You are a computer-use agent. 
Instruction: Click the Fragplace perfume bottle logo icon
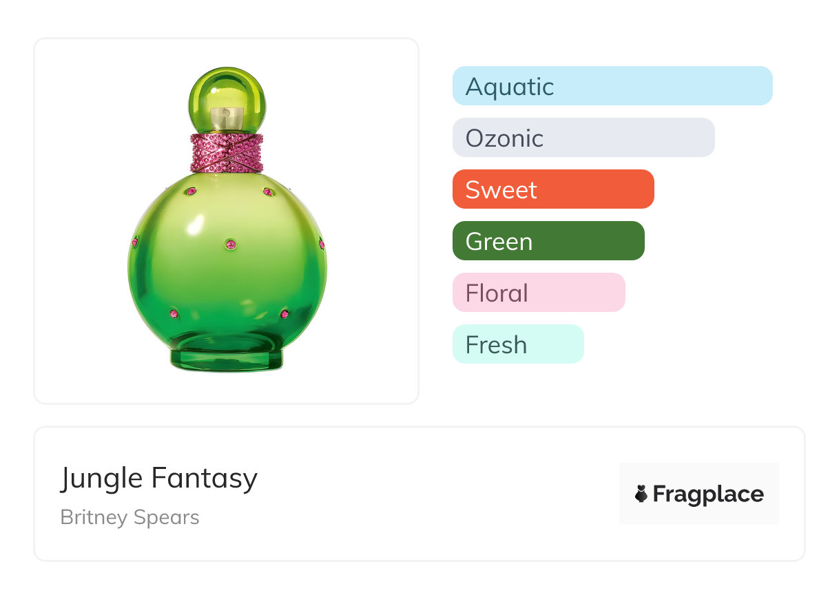641,494
